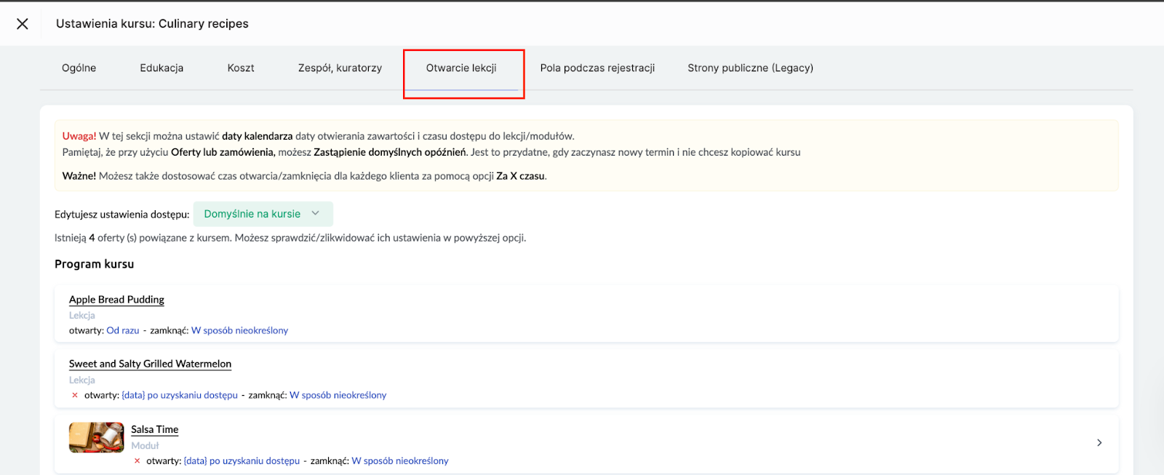Screen dimensions: 1164x475
Task: Edit the Watermelon lesson opening date link
Action: tap(180, 395)
